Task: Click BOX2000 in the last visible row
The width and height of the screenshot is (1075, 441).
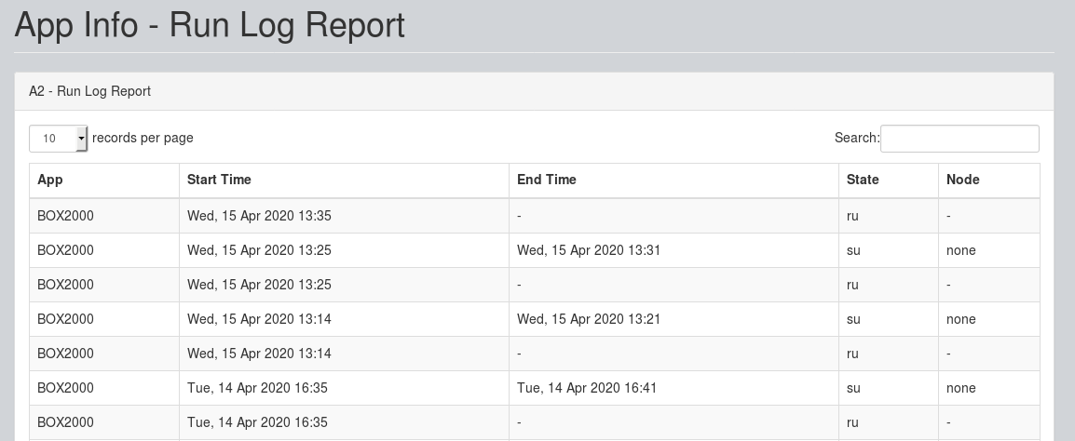Action: [x=65, y=422]
